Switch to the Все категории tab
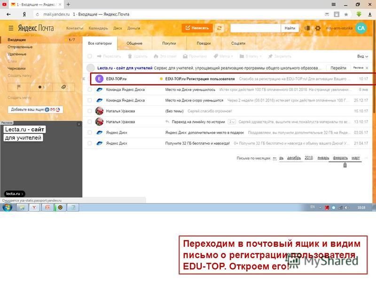This screenshot has width=376, height=282. (x=100, y=43)
